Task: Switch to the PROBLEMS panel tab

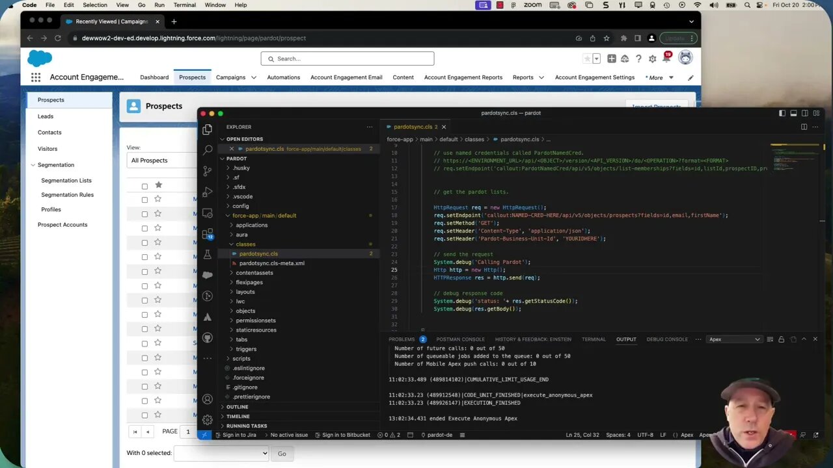Action: tap(402, 339)
